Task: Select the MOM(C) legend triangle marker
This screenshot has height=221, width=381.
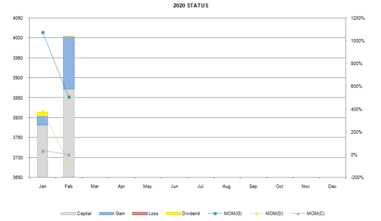Action: pyautogui.click(x=298, y=214)
